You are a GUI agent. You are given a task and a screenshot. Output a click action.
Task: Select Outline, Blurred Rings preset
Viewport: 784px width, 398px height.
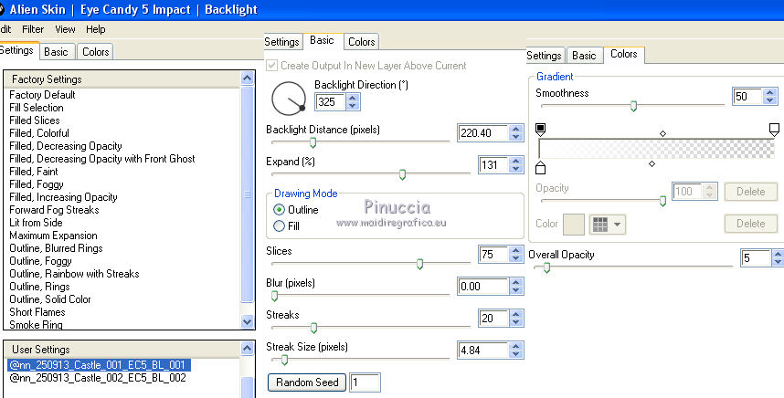(56, 248)
